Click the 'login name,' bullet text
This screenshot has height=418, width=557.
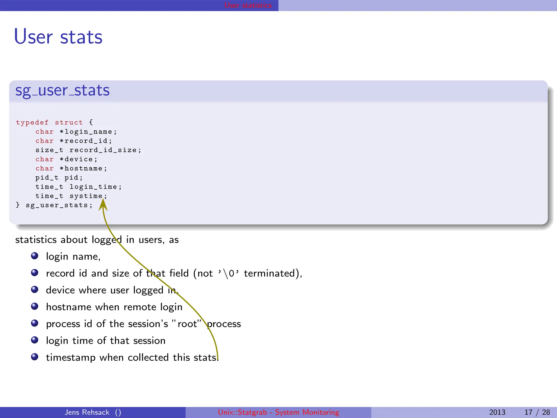coord(73,257)
